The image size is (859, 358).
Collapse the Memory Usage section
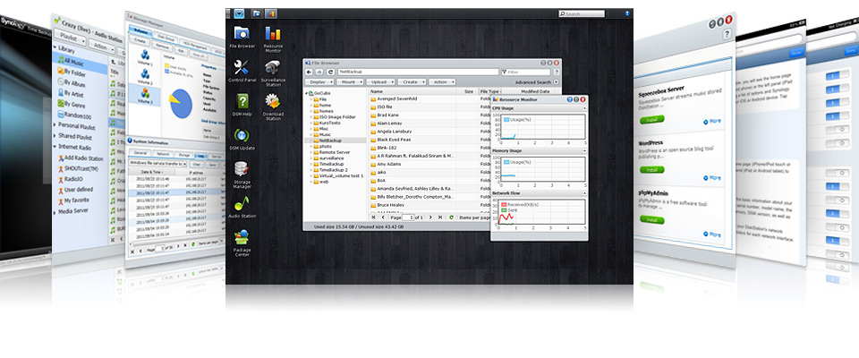coord(584,150)
